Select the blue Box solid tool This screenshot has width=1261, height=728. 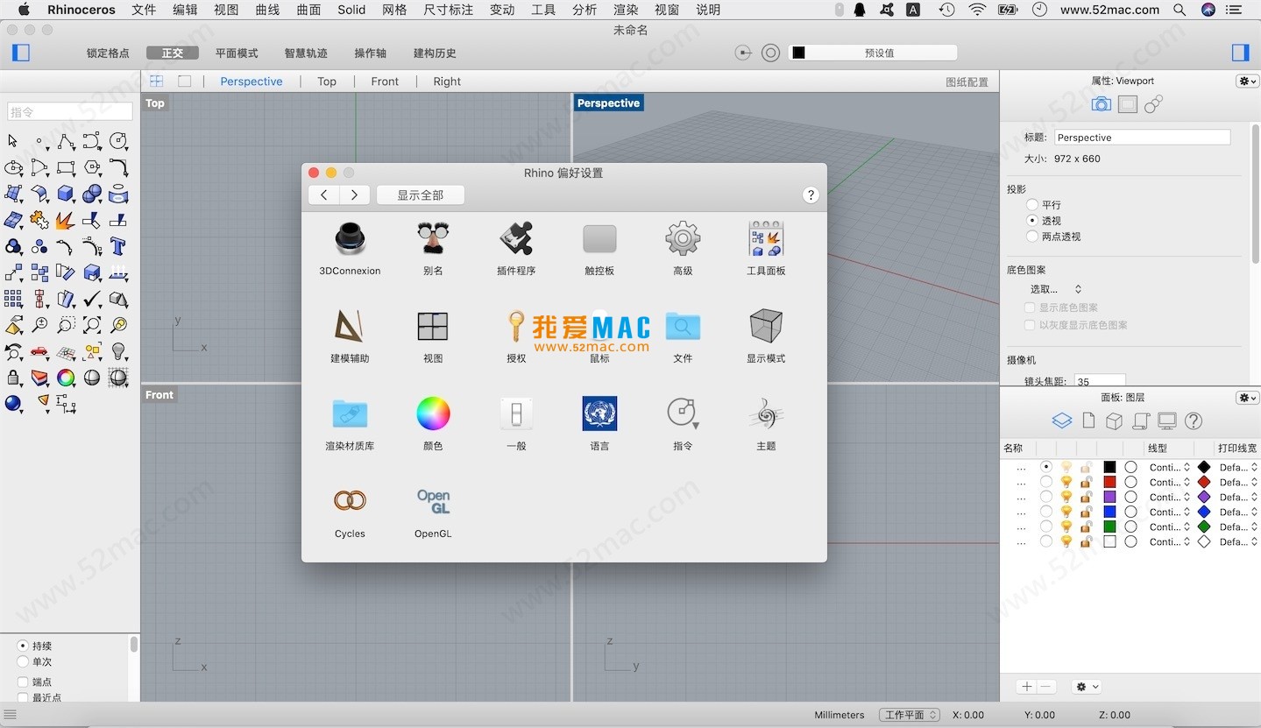click(66, 194)
